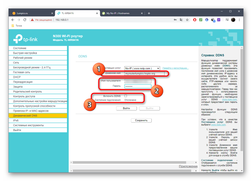The width and height of the screenshot is (252, 181).
Task: Open the green music note extension
Action: (201, 20)
